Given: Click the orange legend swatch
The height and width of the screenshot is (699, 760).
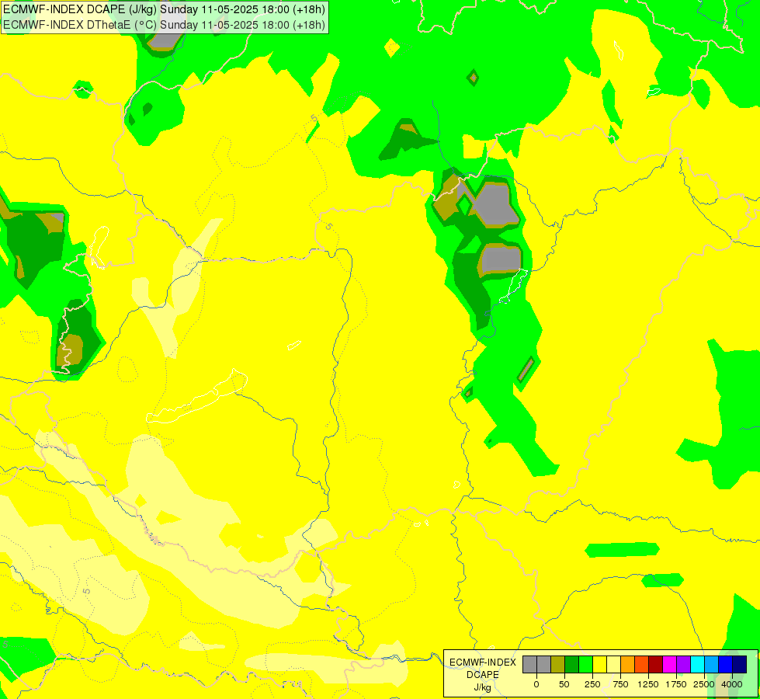Looking at the screenshot, I should pyautogui.click(x=628, y=664).
